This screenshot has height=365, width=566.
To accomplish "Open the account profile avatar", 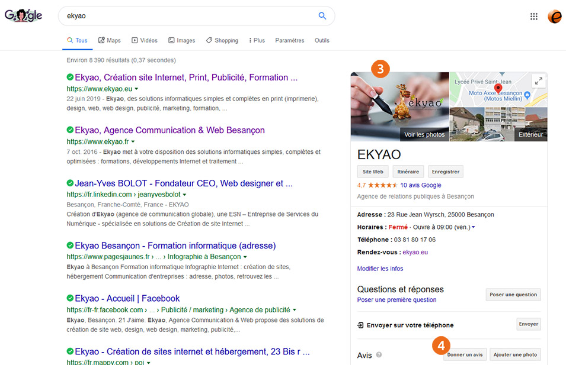I will (555, 16).
